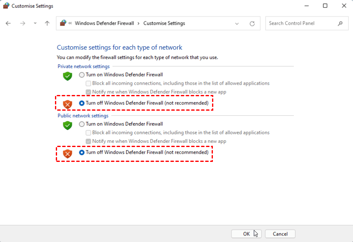Screen dimensions: 353x242
Task: Turn on Windows Defender Firewall for private network
Action: point(82,75)
